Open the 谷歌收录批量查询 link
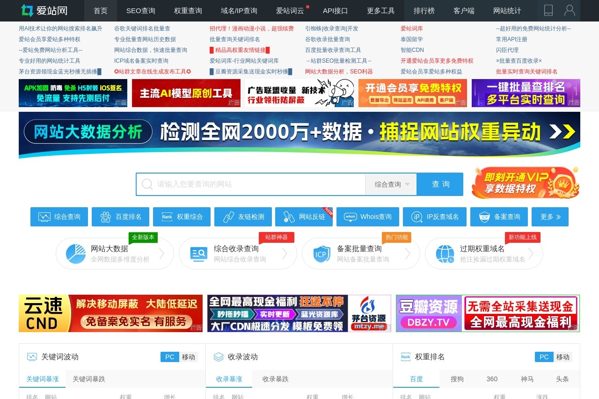Screen dimensions: 599x399 click(328, 39)
